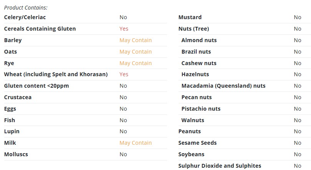
Task: Select the Yes value for Wheat
Action: 124,74
